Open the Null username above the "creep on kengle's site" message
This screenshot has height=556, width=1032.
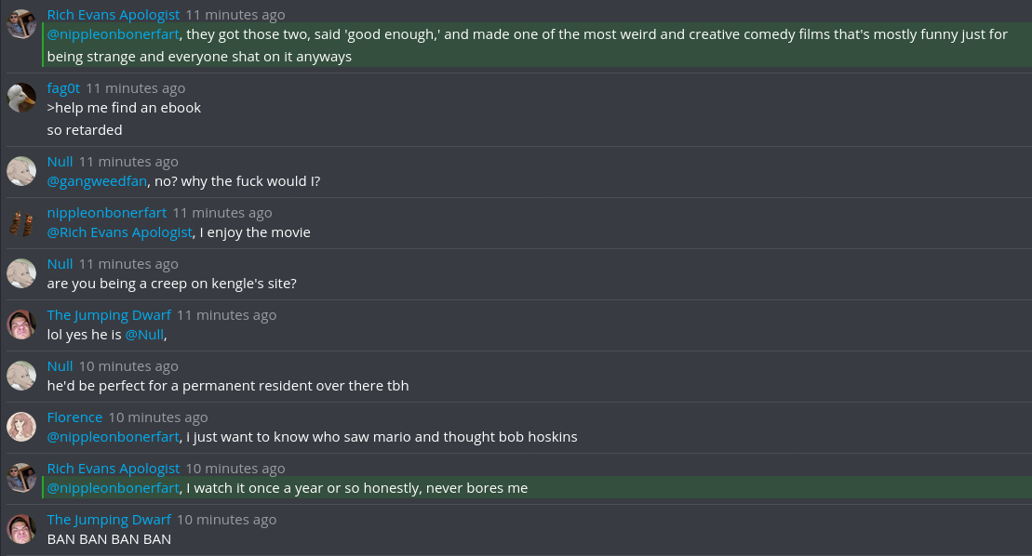pos(60,264)
